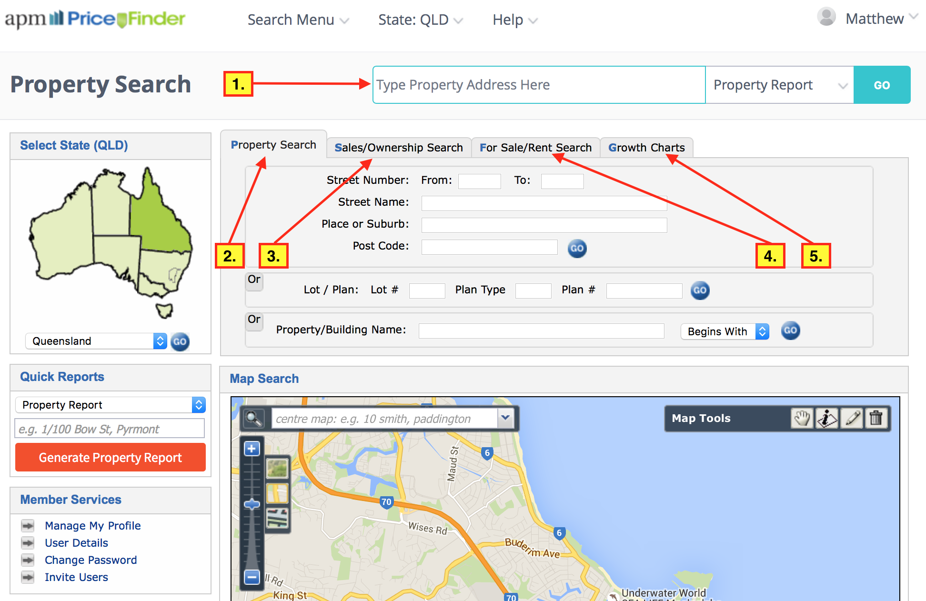
Task: Open the Change Password link
Action: 91,560
